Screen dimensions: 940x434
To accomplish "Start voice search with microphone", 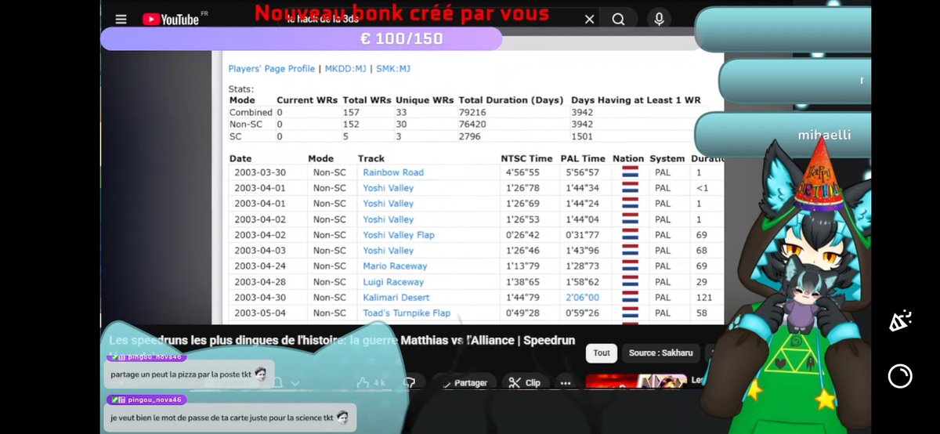I will (660, 20).
